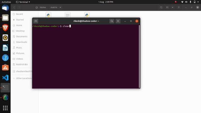Open Files app from the dock

[x=5, y=18]
